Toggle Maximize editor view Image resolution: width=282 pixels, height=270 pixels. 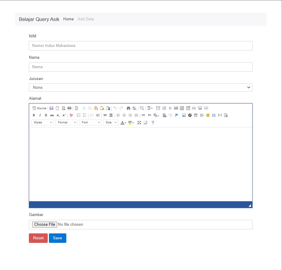tap(139, 122)
